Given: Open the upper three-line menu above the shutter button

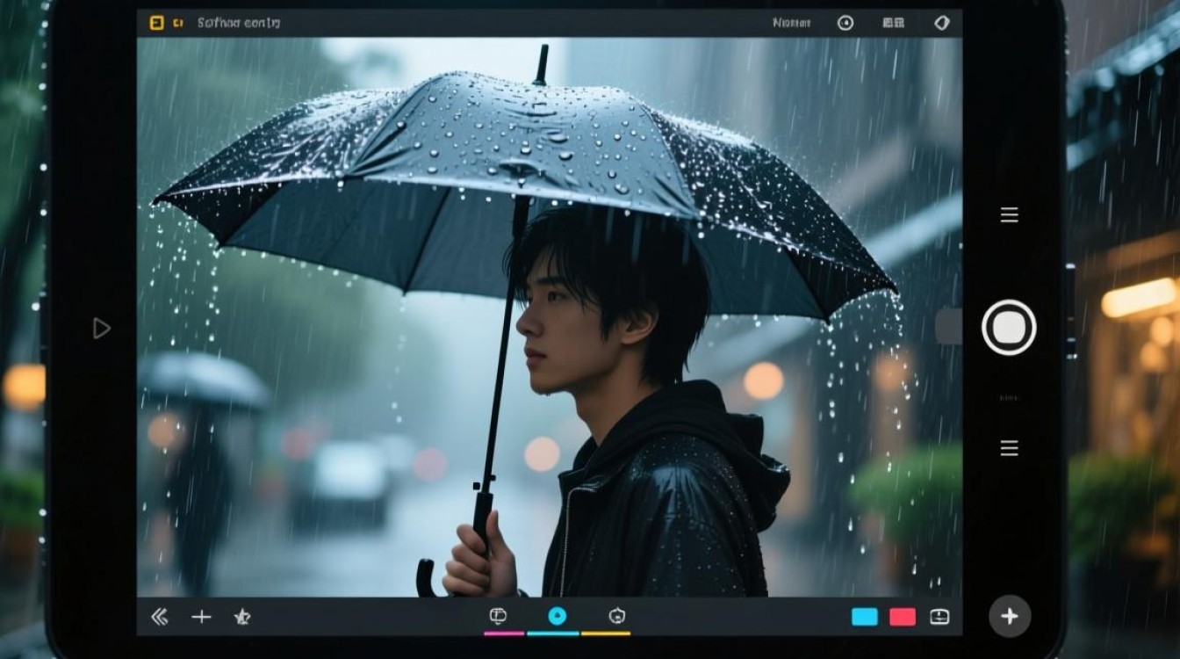Looking at the screenshot, I should pos(1010,214).
